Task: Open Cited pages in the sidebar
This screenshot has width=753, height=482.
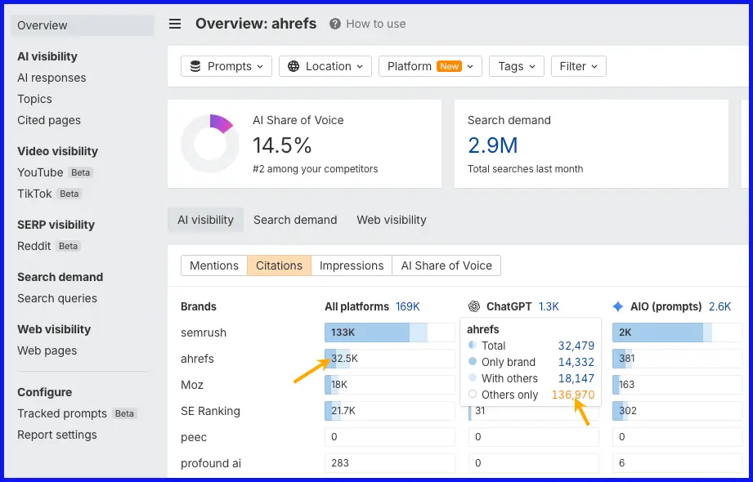Action: pos(49,120)
